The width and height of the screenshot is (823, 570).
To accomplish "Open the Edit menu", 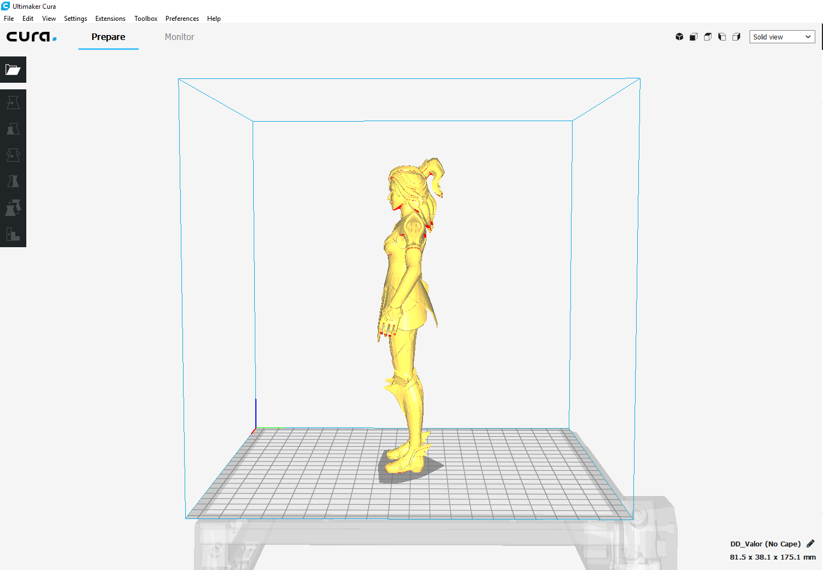I will click(x=28, y=19).
